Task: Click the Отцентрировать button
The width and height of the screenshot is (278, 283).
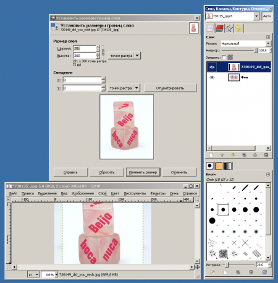Action: coord(170,88)
